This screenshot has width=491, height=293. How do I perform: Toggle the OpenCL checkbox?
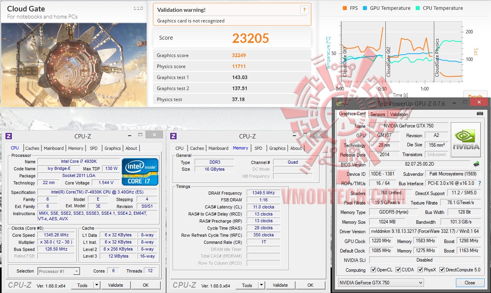click(x=374, y=270)
